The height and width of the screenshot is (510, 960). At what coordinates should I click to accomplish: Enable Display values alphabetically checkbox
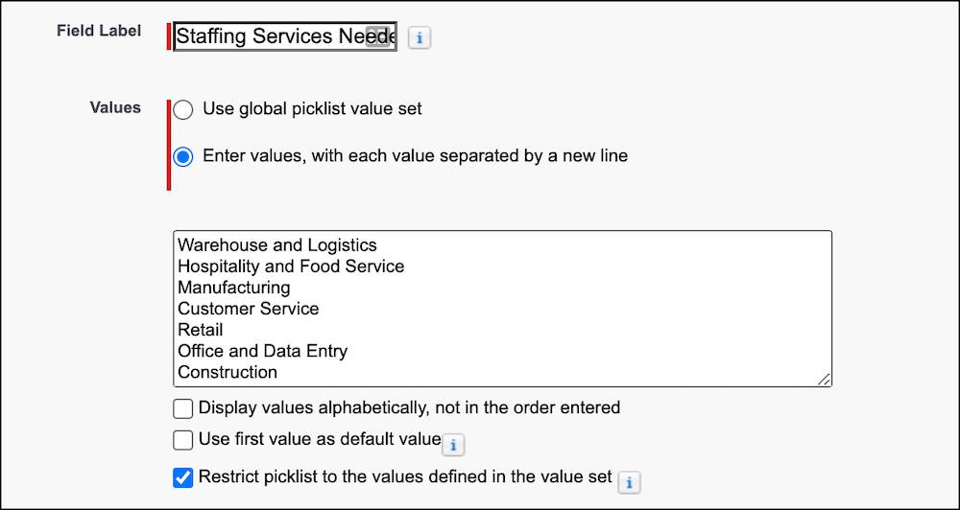[x=183, y=408]
